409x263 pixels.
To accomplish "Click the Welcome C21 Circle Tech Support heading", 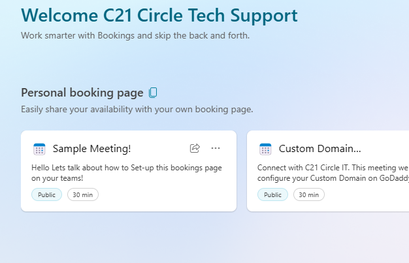I will click(159, 16).
